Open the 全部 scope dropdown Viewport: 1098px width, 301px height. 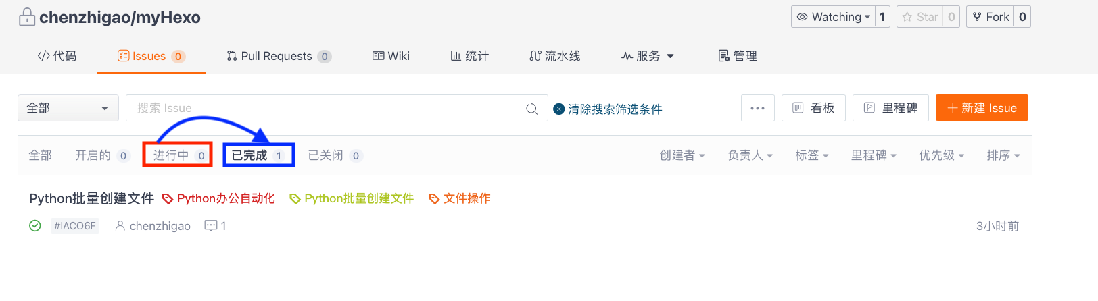coord(68,108)
